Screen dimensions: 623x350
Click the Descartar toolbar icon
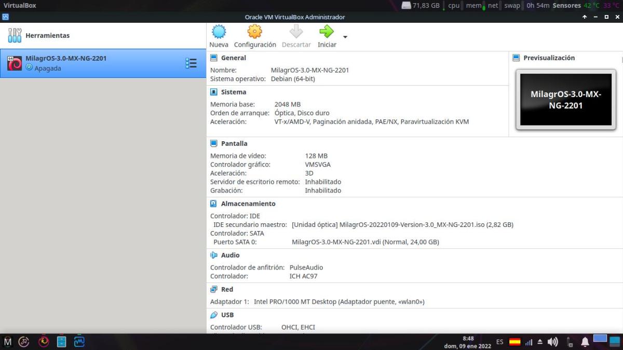[296, 32]
